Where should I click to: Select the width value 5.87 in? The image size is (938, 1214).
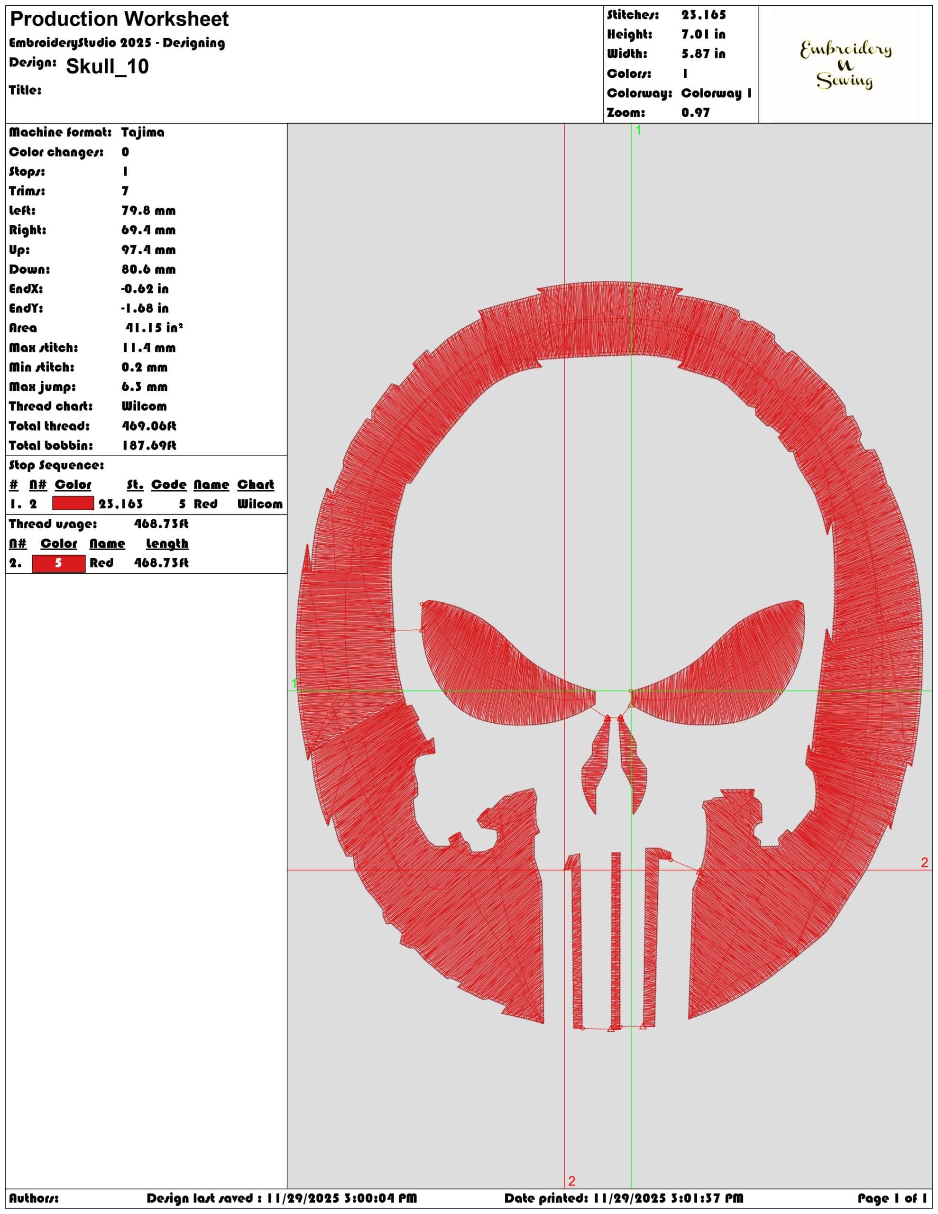click(703, 54)
